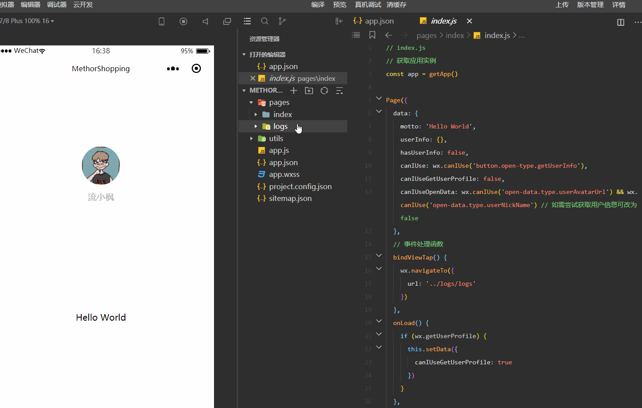Fold the this.setData call block
The width and height of the screenshot is (642, 408).
(x=379, y=348)
